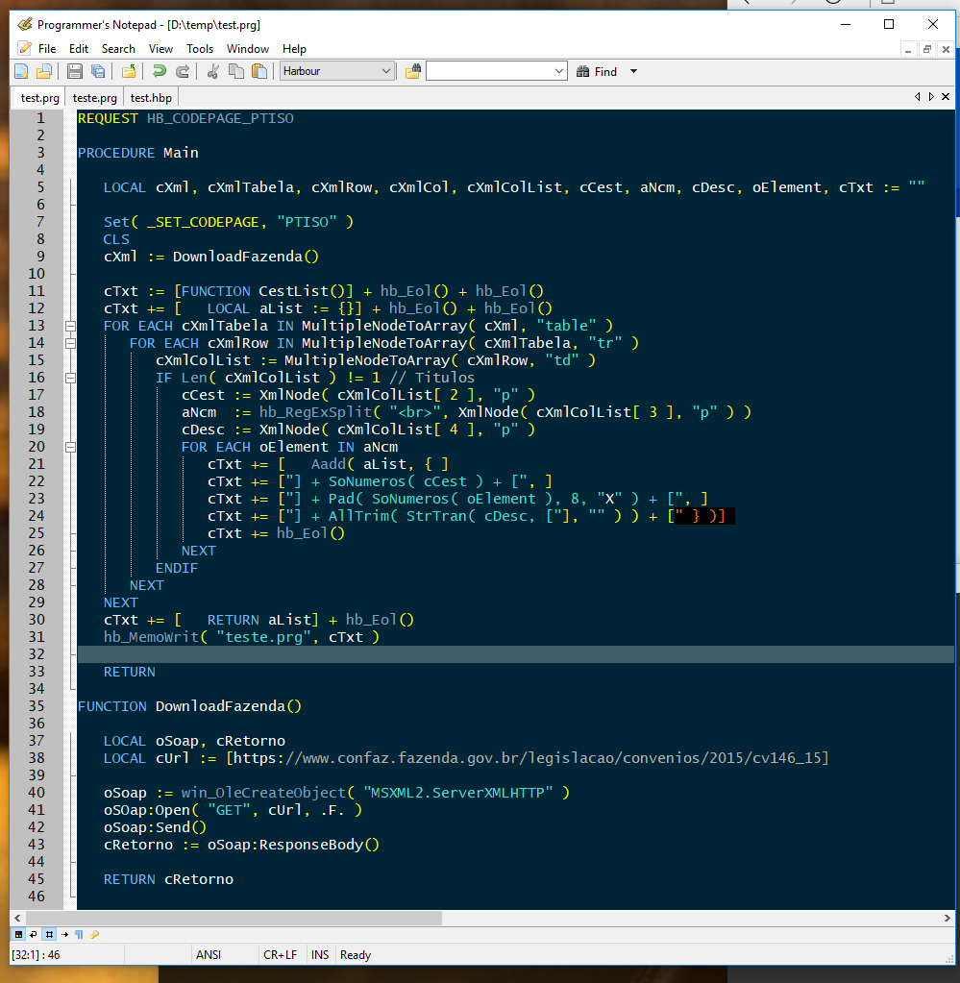Click the Save All icon
This screenshot has width=960, height=983.
pos(97,71)
